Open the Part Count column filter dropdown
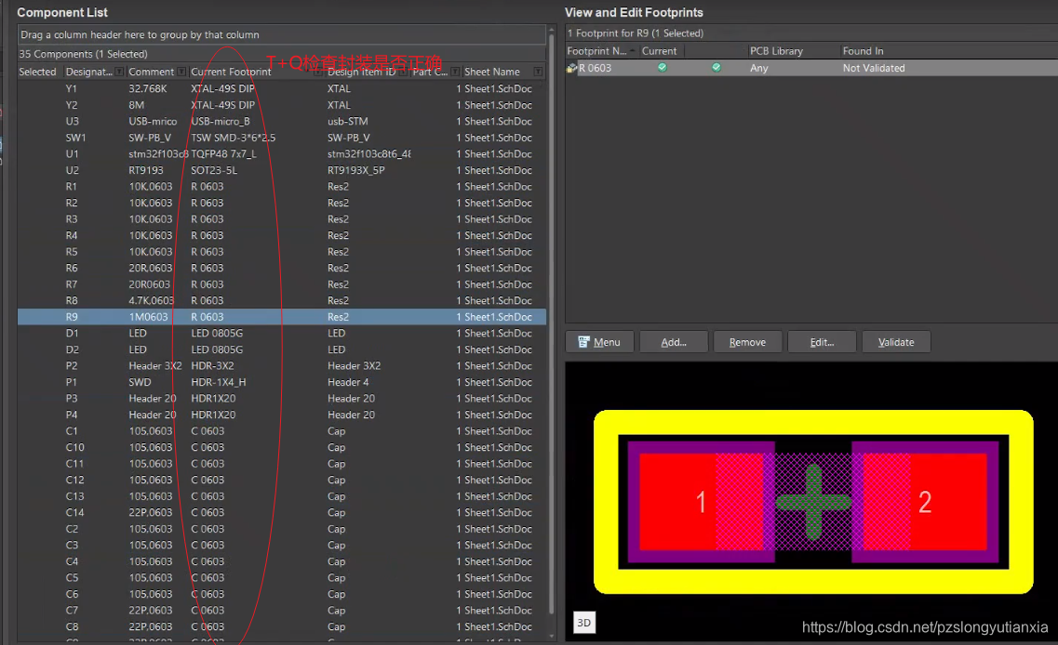 (x=455, y=72)
